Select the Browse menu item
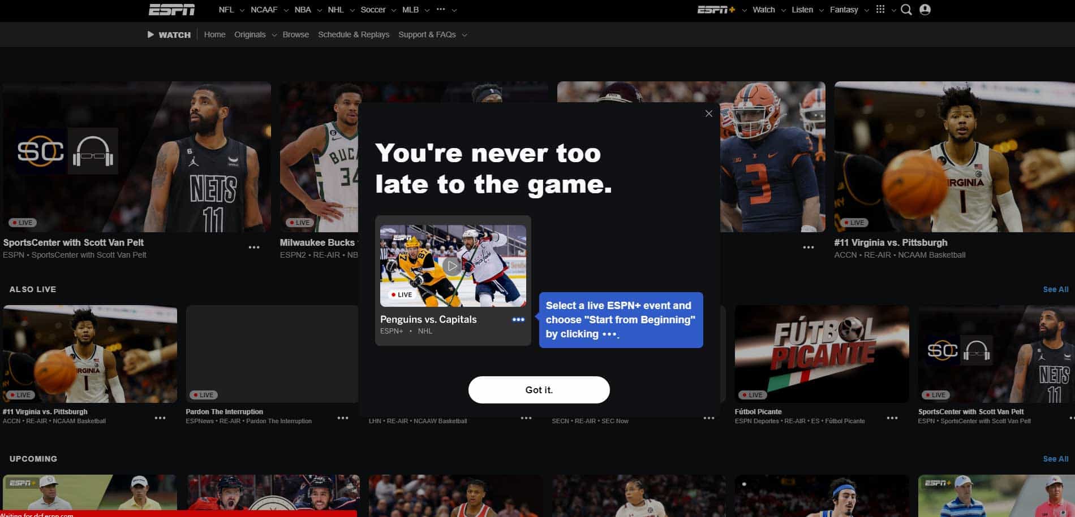The height and width of the screenshot is (517, 1075). coord(295,34)
